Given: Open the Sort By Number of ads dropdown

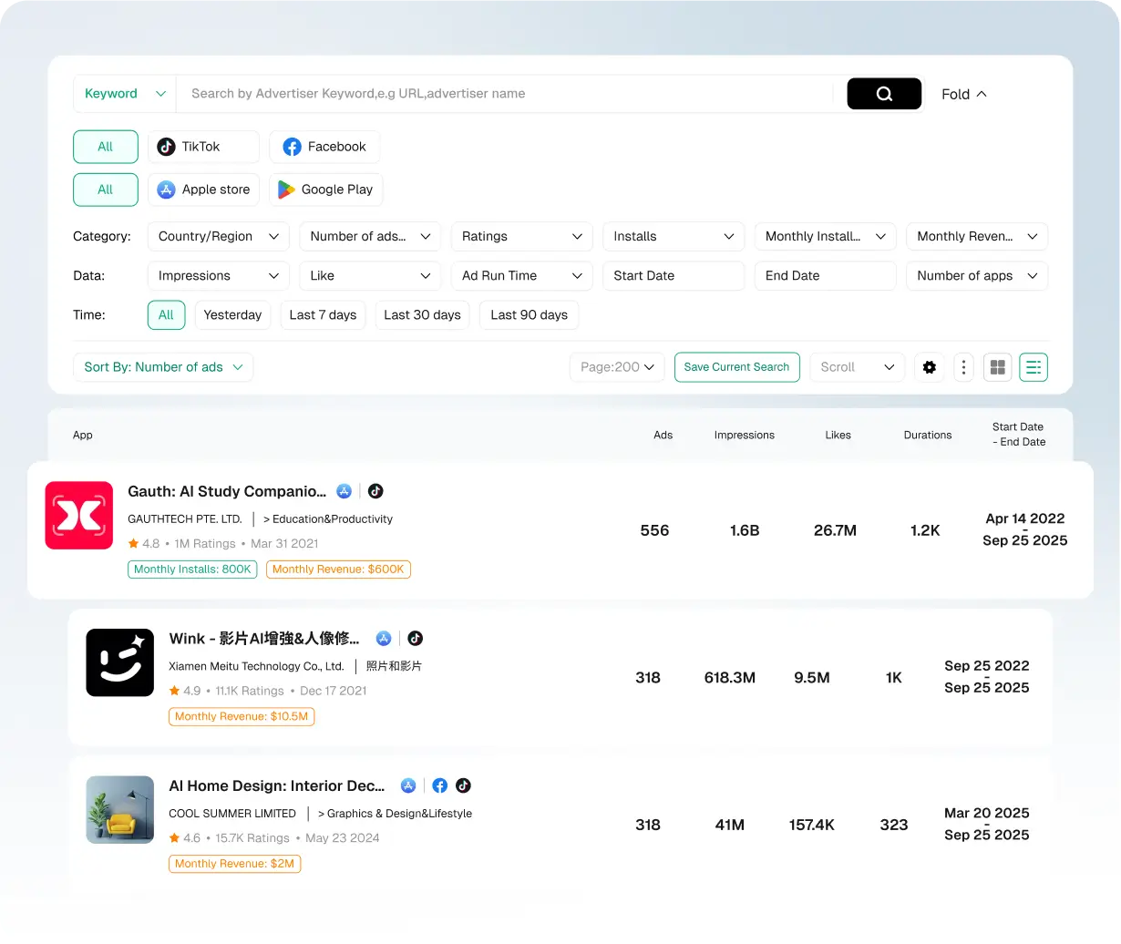Looking at the screenshot, I should pos(163,367).
